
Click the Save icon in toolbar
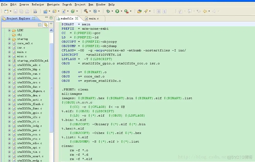click(x=15, y=11)
